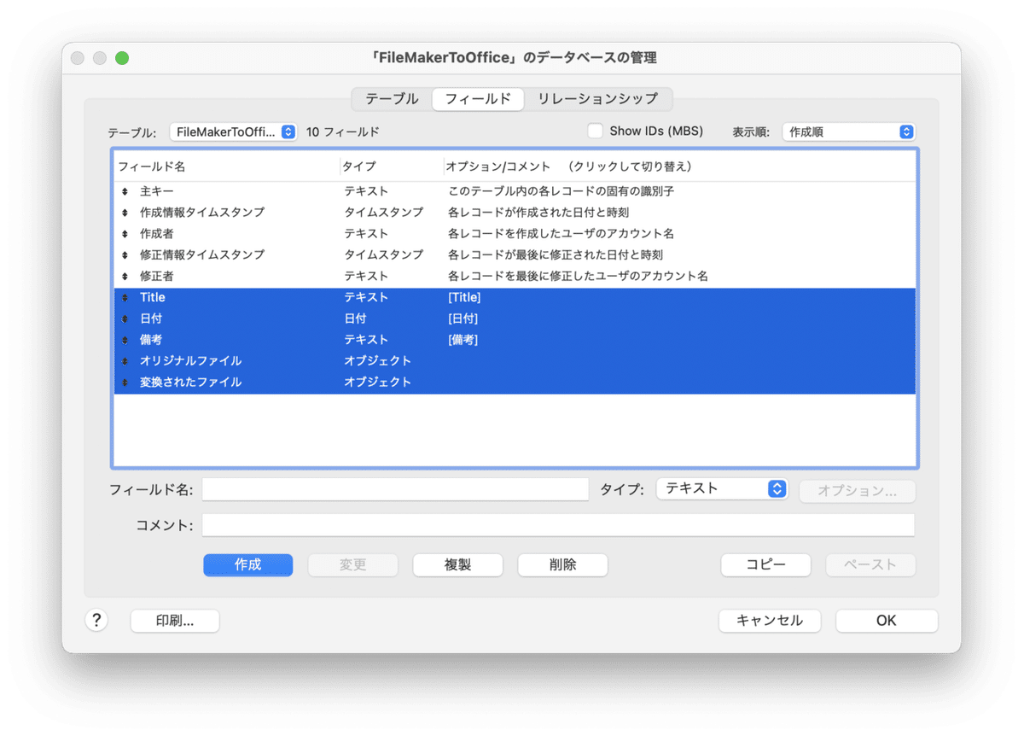Click the reorder arrows icon beside 変換されたファイル field

point(125,382)
